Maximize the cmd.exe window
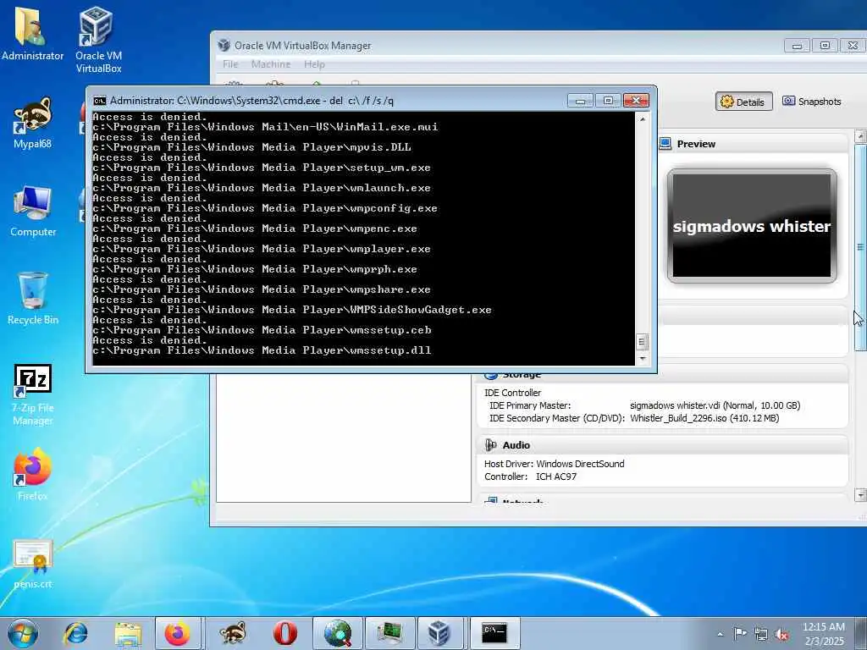This screenshot has height=650, width=867. tap(608, 100)
